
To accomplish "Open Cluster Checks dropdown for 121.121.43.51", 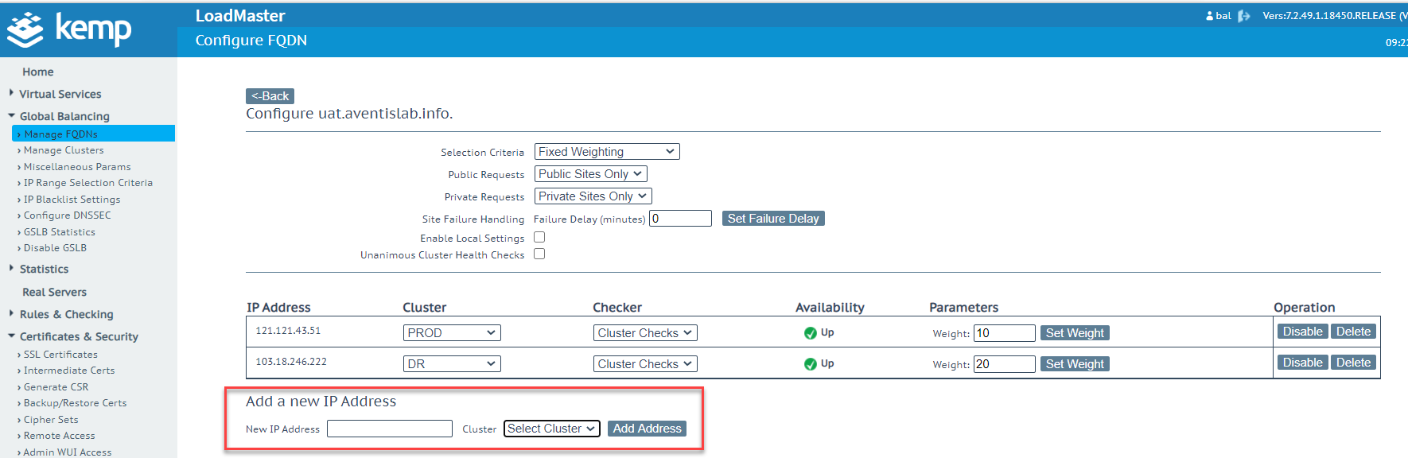I will pyautogui.click(x=645, y=333).
